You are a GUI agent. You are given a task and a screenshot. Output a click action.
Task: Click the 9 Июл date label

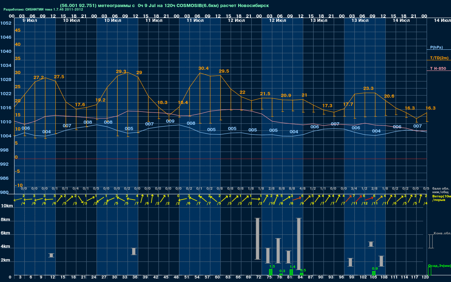(30, 20)
